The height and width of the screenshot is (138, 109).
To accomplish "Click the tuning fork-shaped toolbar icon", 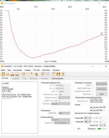I will (23, 74).
